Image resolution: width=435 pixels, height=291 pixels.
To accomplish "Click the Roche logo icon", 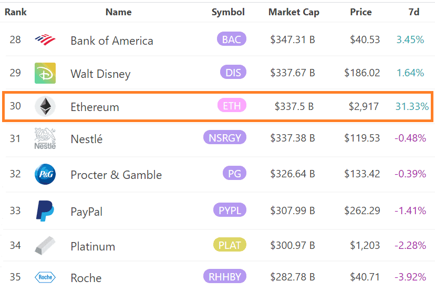I will point(45,277).
